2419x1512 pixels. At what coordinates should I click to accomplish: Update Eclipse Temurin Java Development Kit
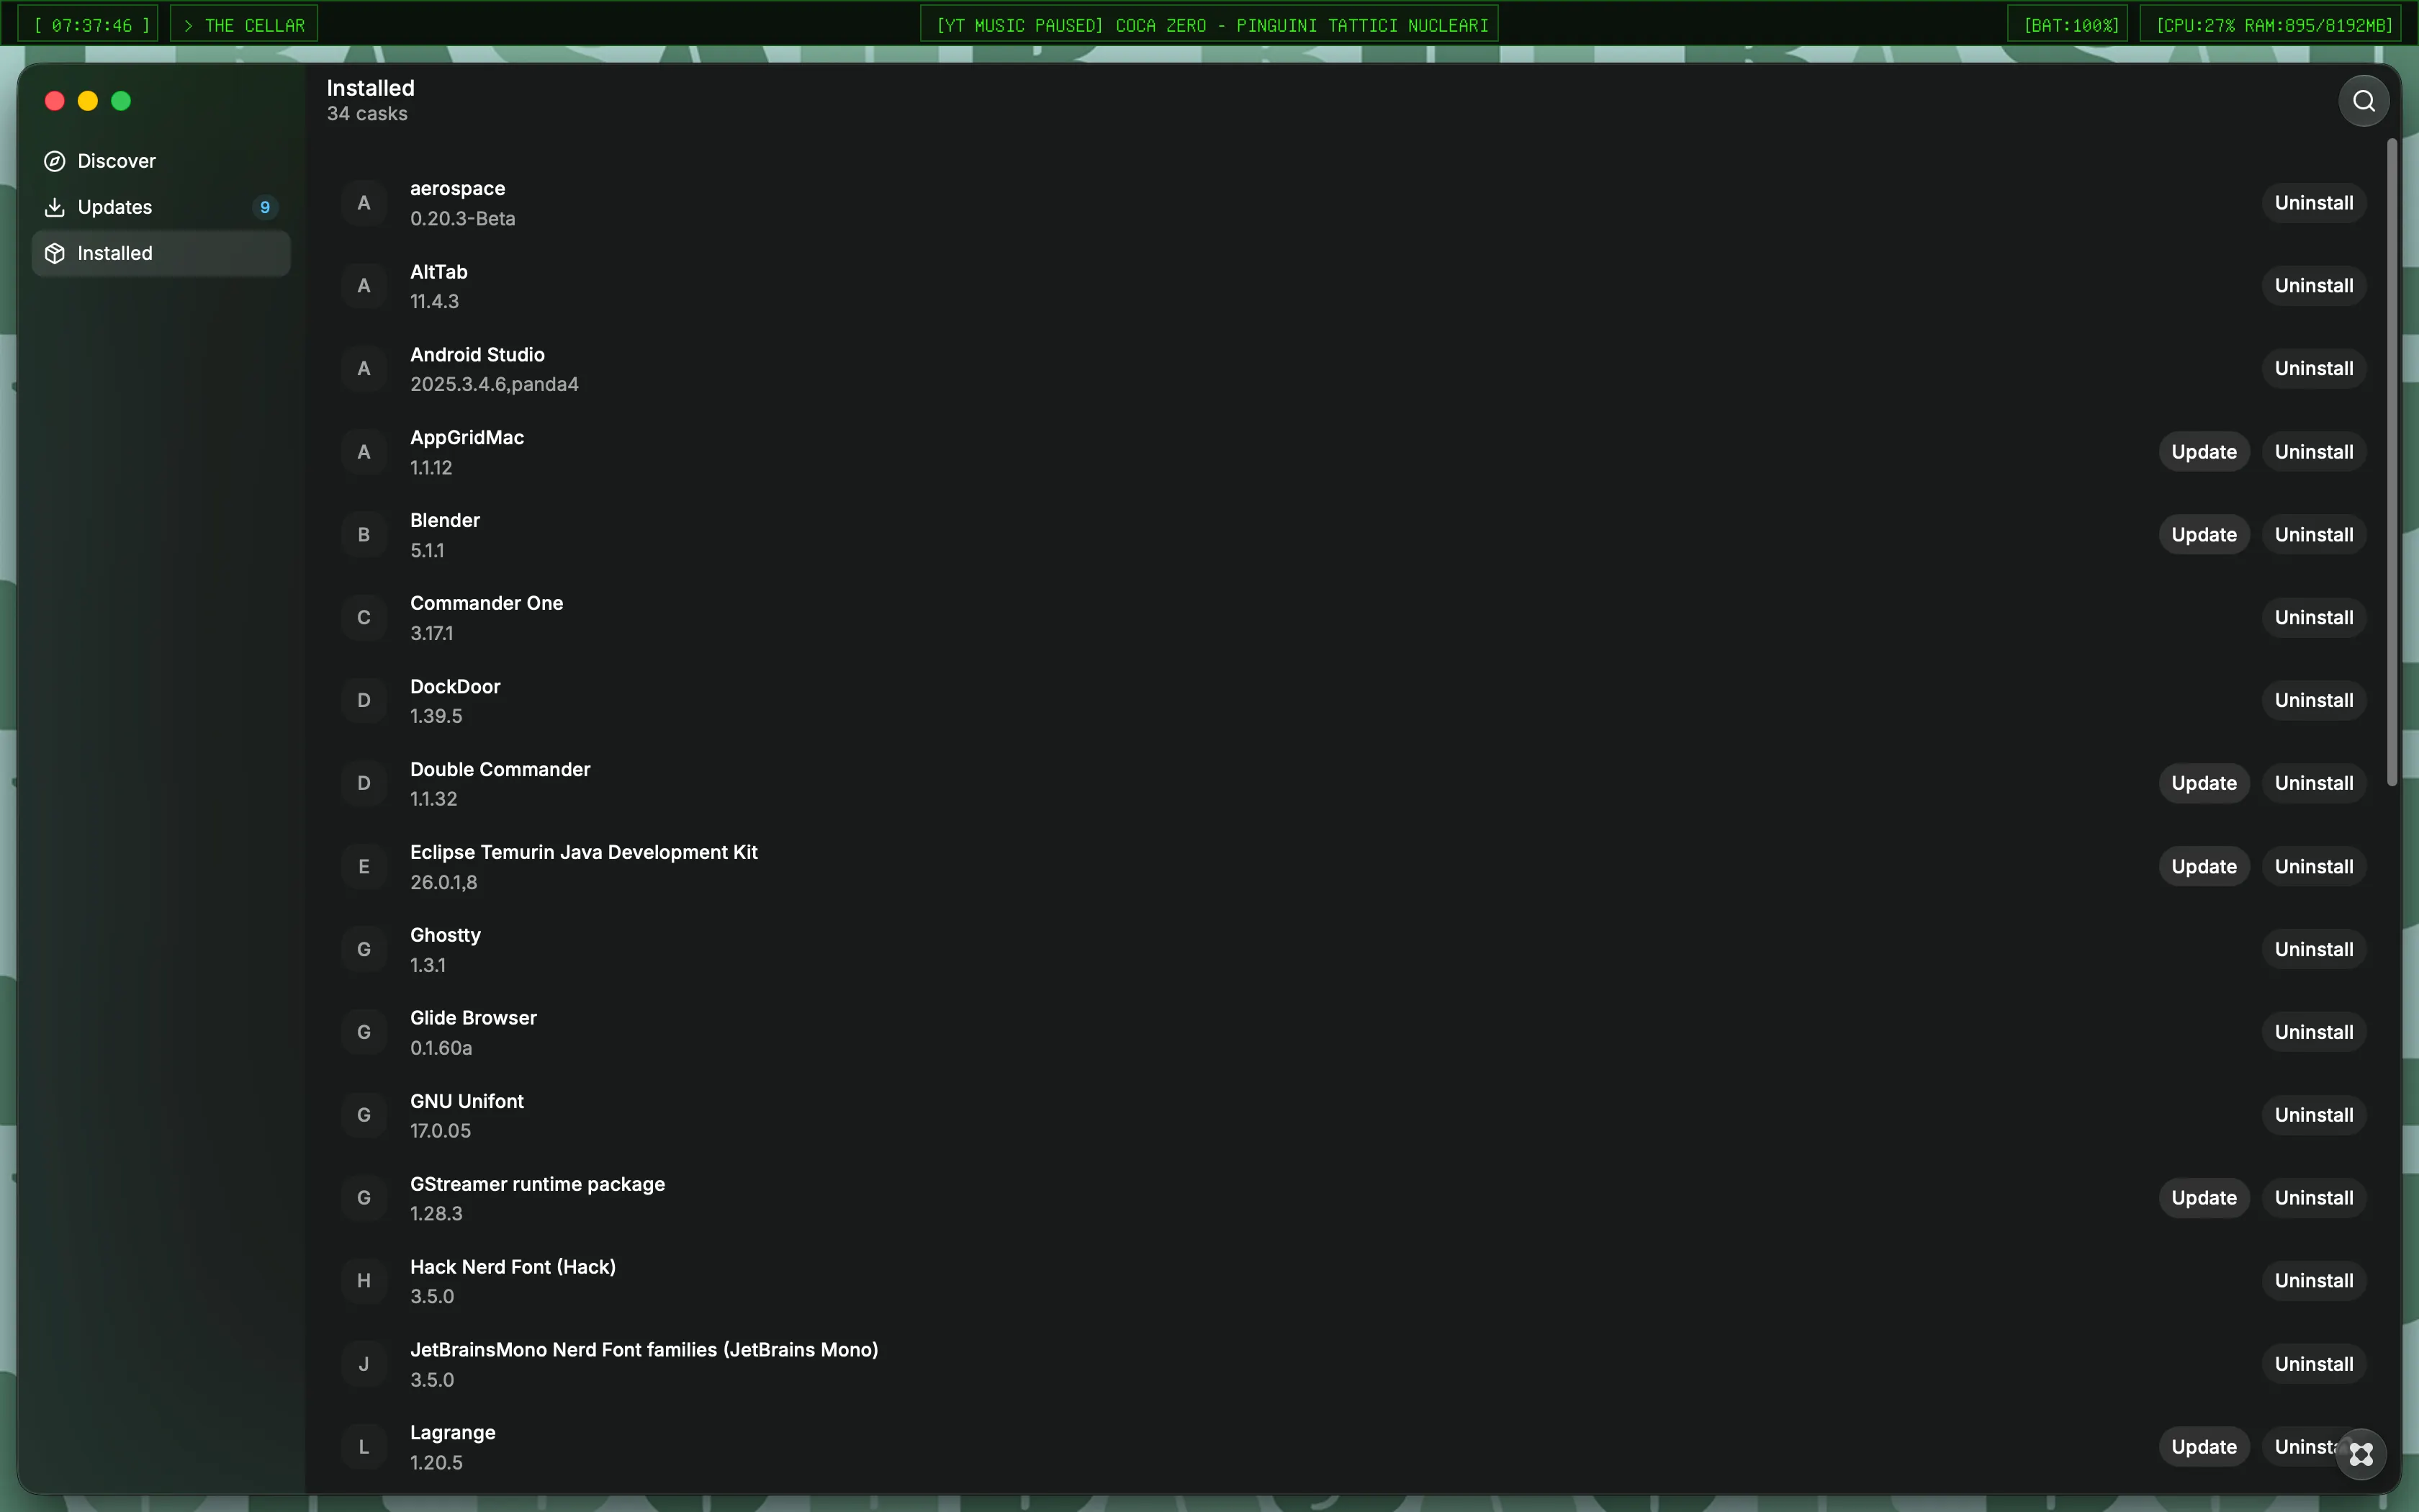(x=2203, y=867)
